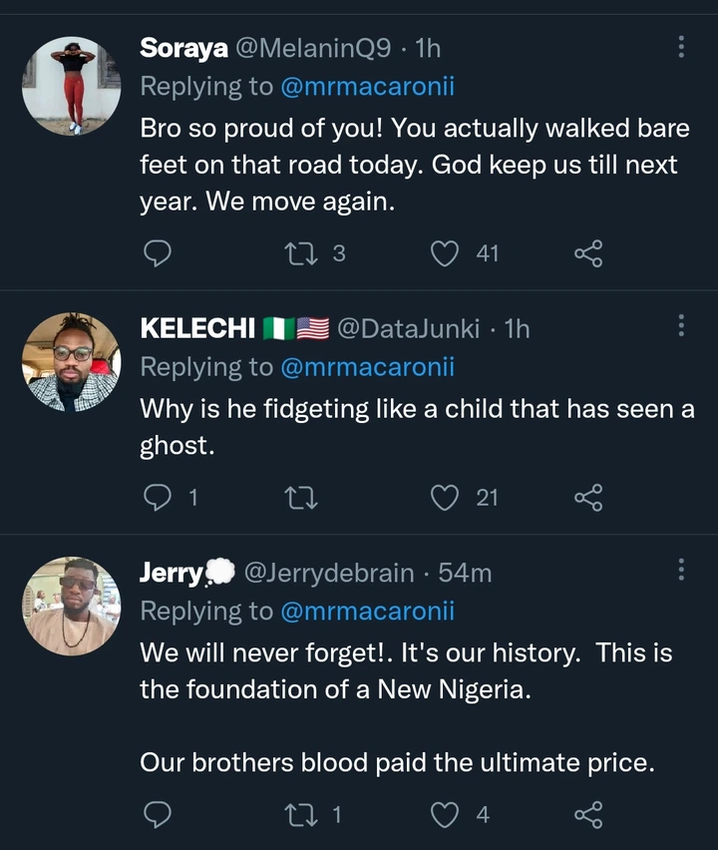The height and width of the screenshot is (850, 718).
Task: Open more options for Soraya's tweet
Action: (681, 47)
